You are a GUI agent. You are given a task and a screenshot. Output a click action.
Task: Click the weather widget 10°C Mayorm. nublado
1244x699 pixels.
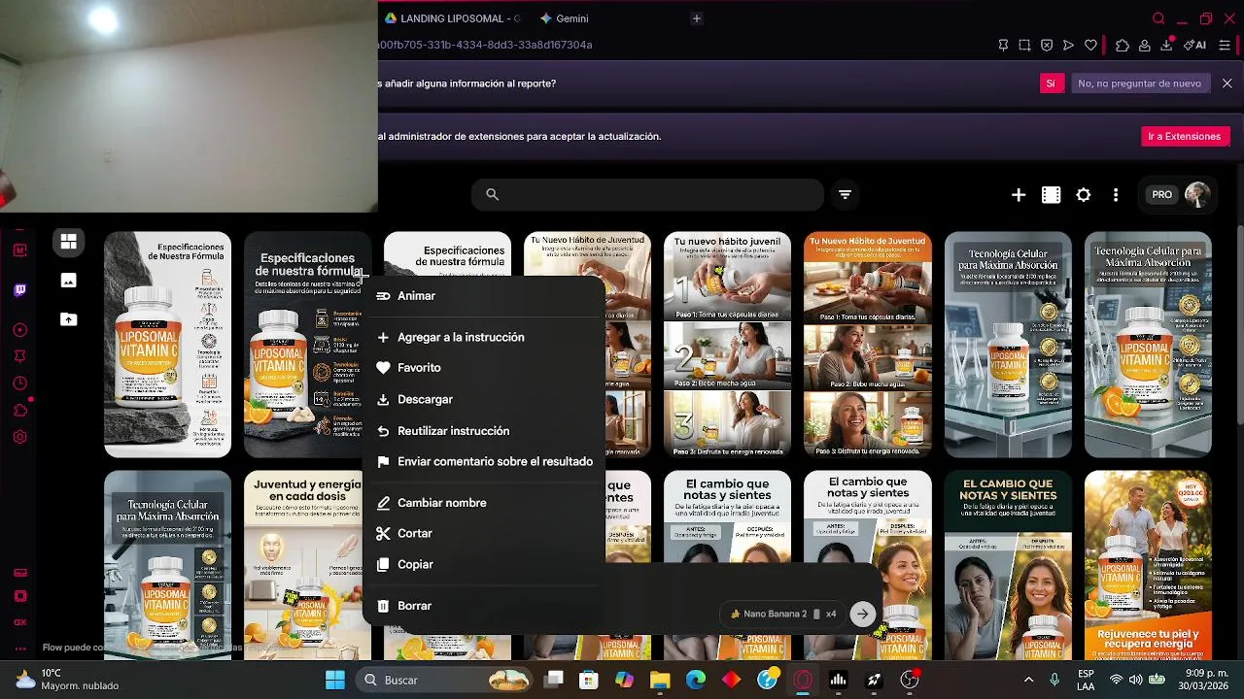pos(68,680)
